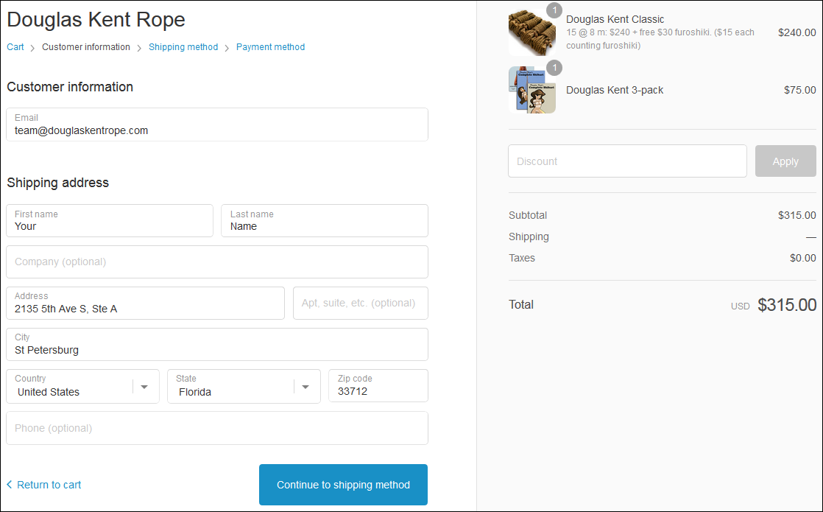
Task: Click the Cart breadcrumb link
Action: (15, 46)
